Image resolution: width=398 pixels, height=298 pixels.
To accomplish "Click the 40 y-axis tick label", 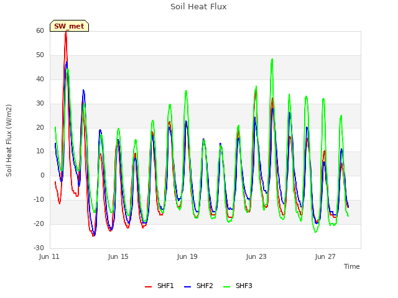I will (x=40, y=79).
